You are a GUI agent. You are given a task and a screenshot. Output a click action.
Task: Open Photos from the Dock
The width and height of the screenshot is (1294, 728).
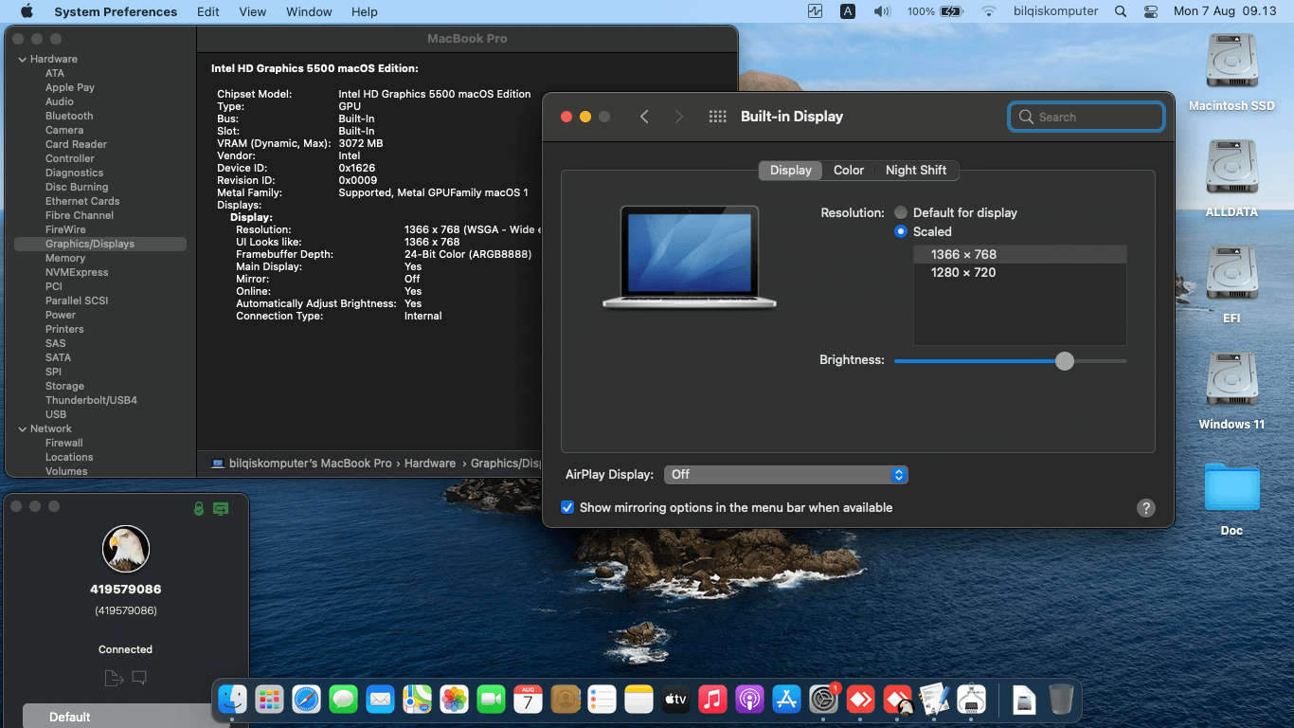tap(455, 700)
